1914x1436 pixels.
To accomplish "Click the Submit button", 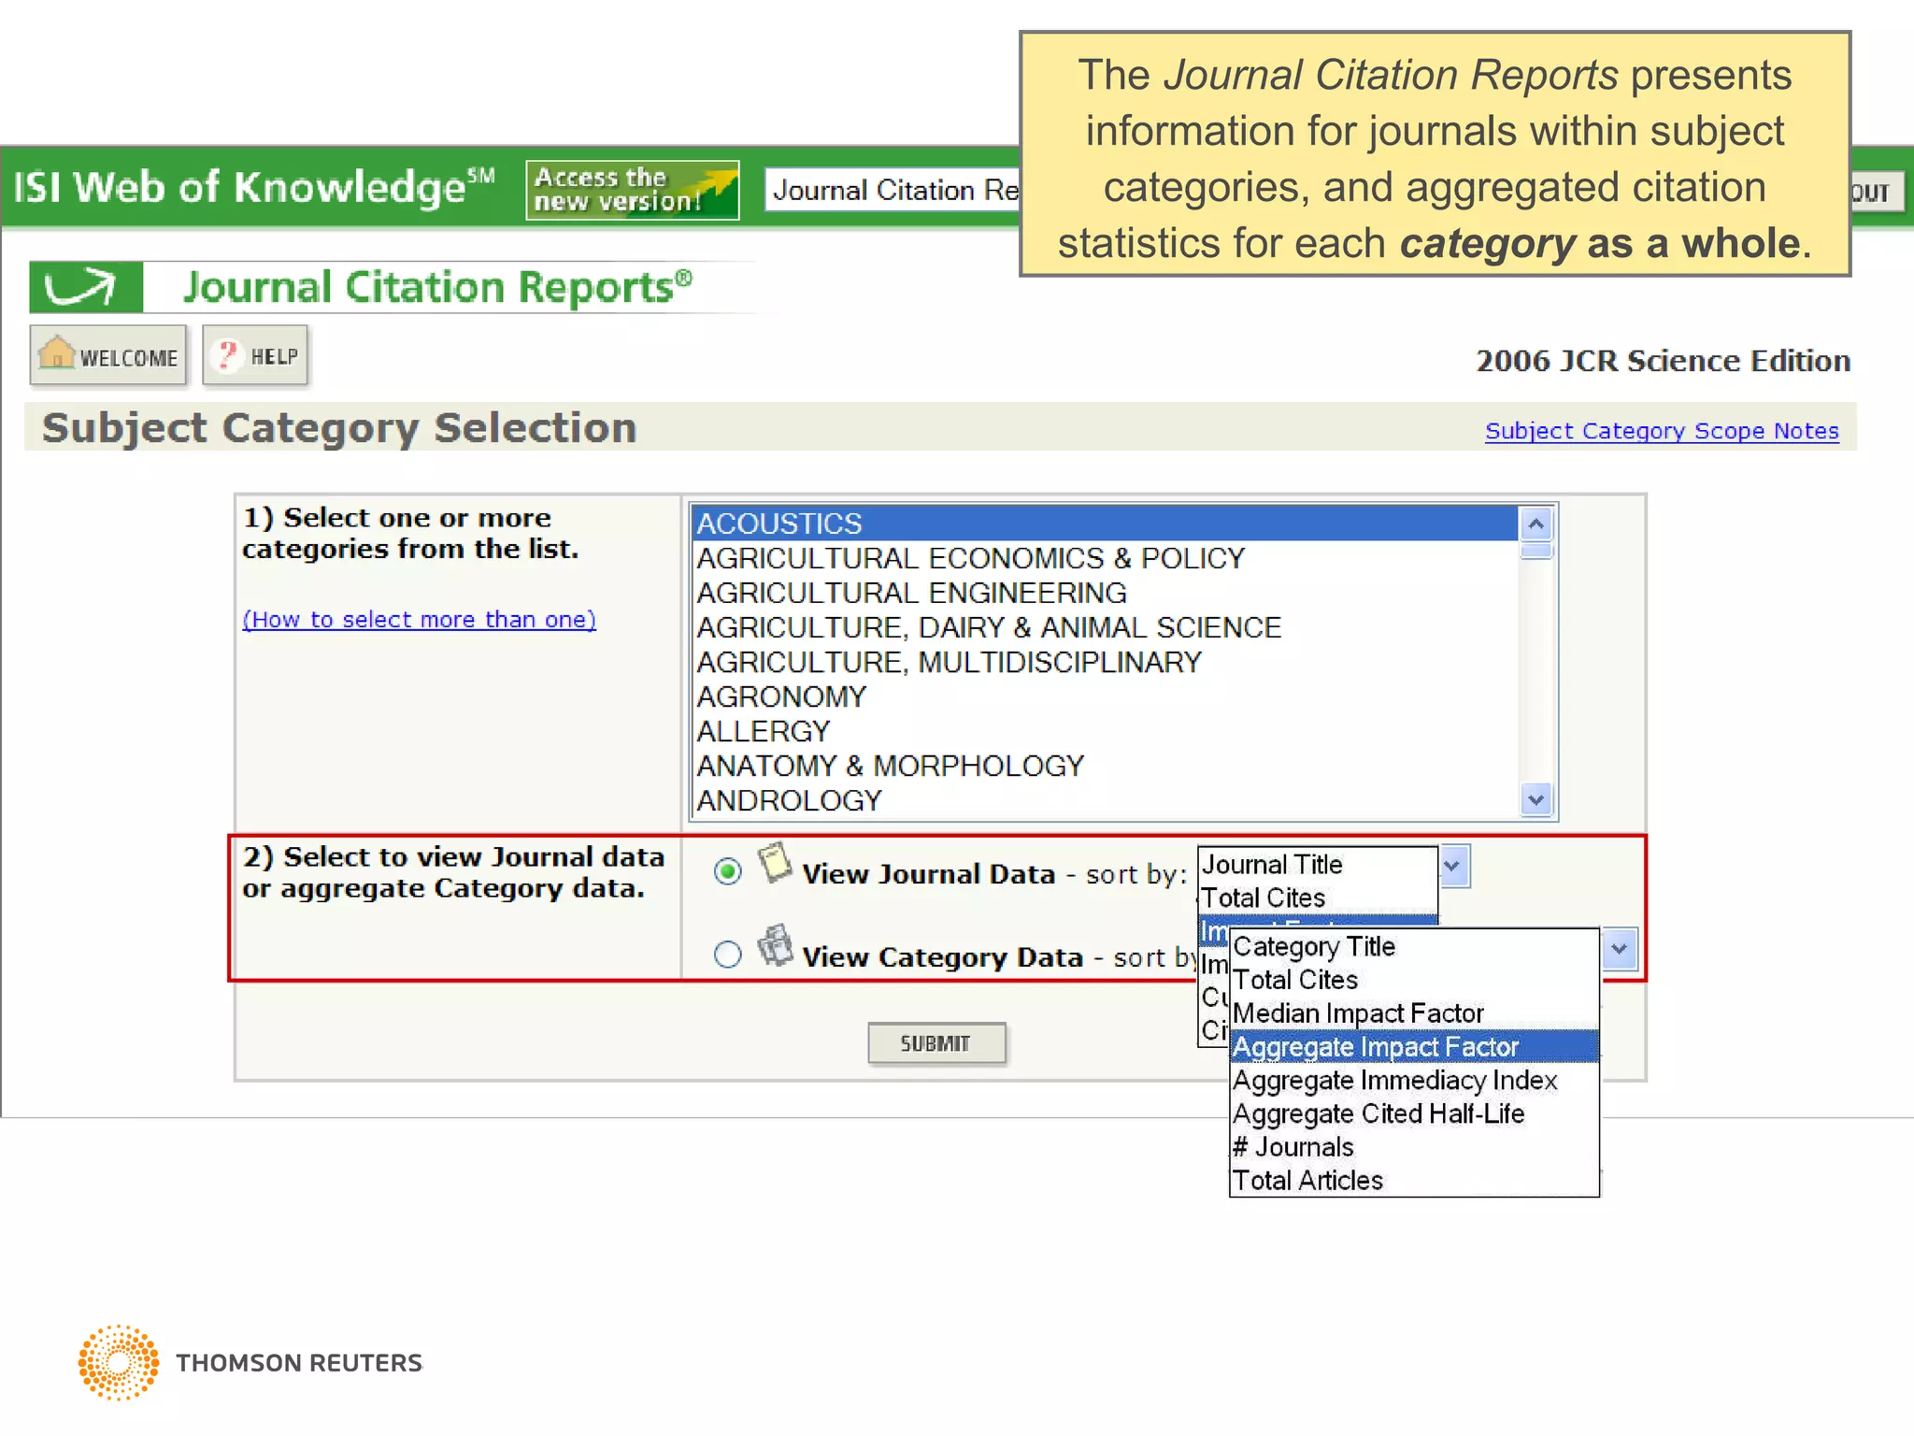I will click(936, 1043).
